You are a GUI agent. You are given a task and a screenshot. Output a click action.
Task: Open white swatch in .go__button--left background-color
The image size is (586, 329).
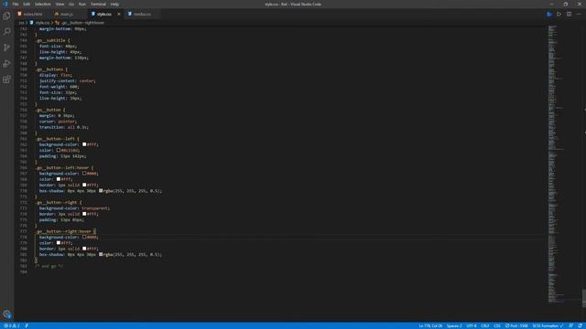click(84, 144)
